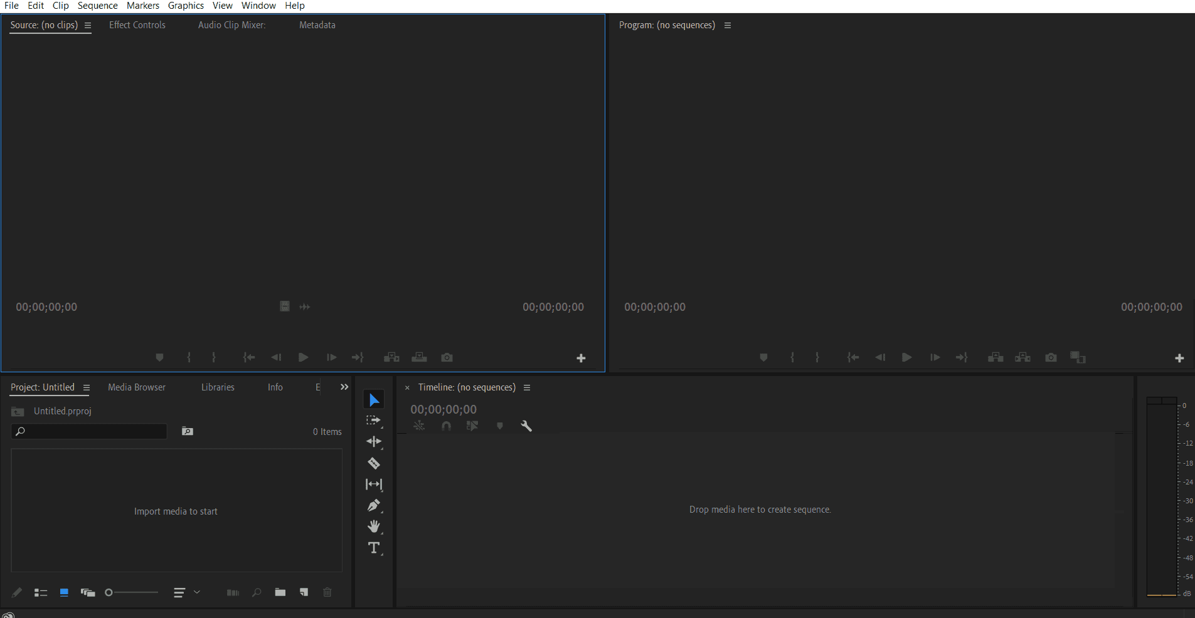Switch Project panel to Icon View
The image size is (1195, 618).
(x=64, y=592)
